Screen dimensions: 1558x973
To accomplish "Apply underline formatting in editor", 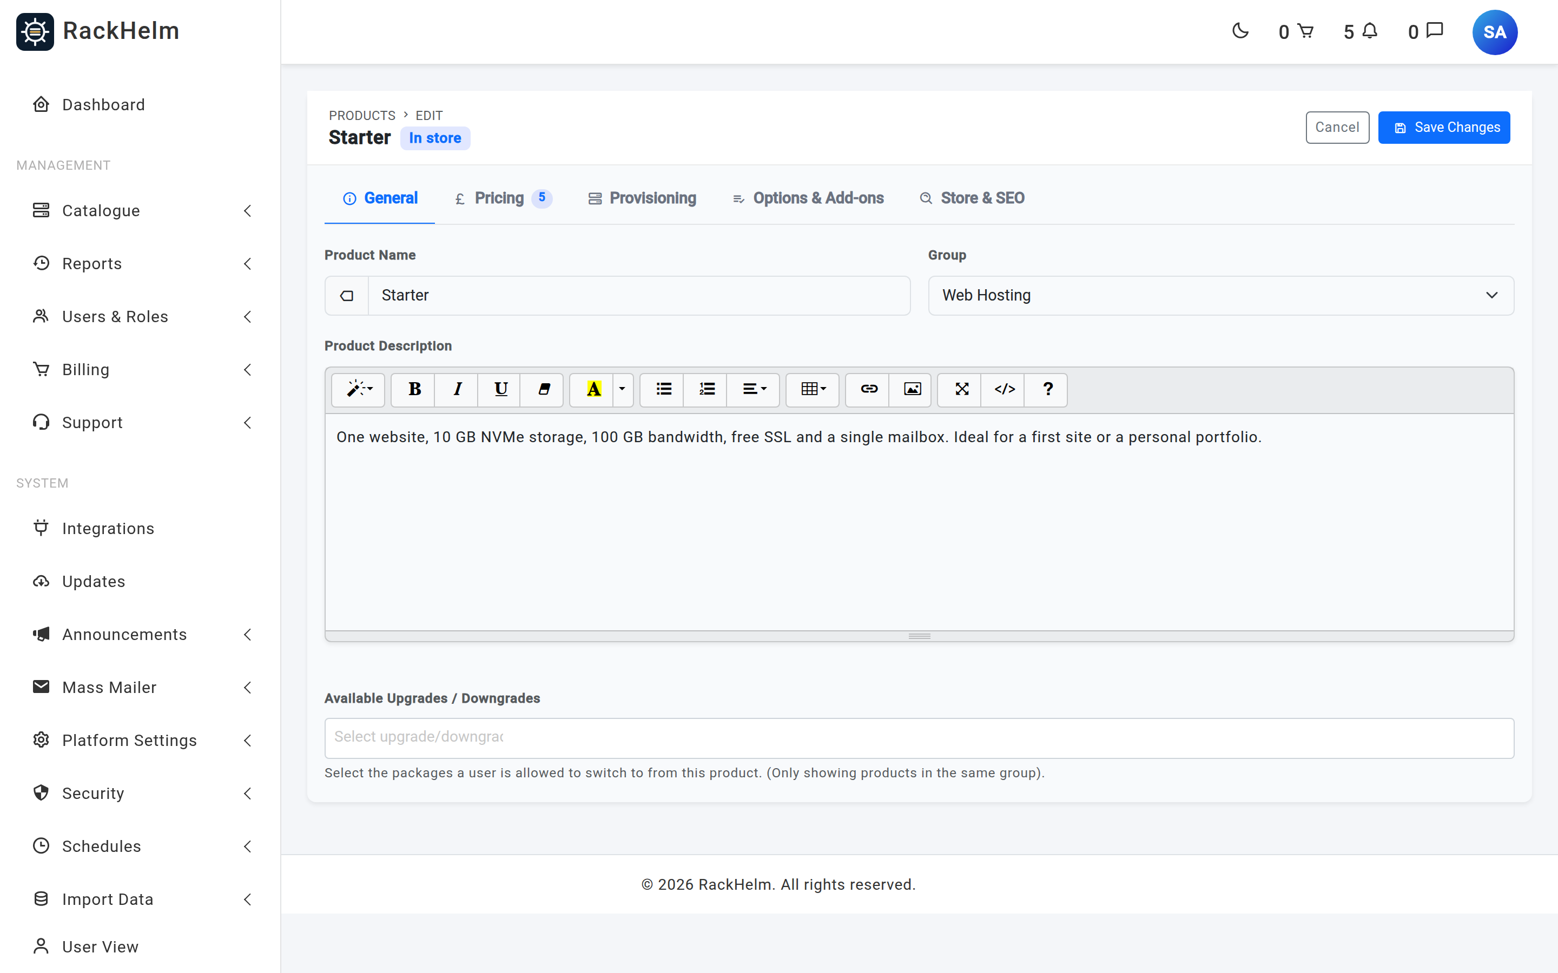I will [x=500, y=389].
